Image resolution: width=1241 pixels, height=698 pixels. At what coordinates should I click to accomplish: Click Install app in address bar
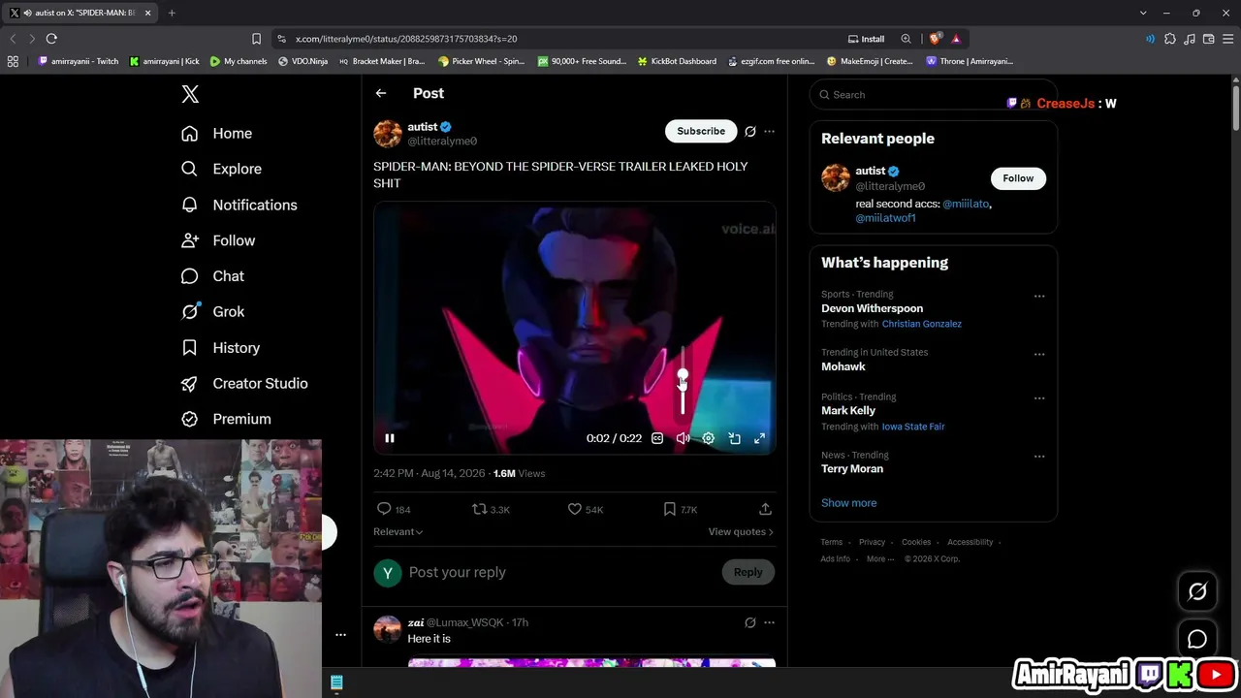tap(867, 39)
